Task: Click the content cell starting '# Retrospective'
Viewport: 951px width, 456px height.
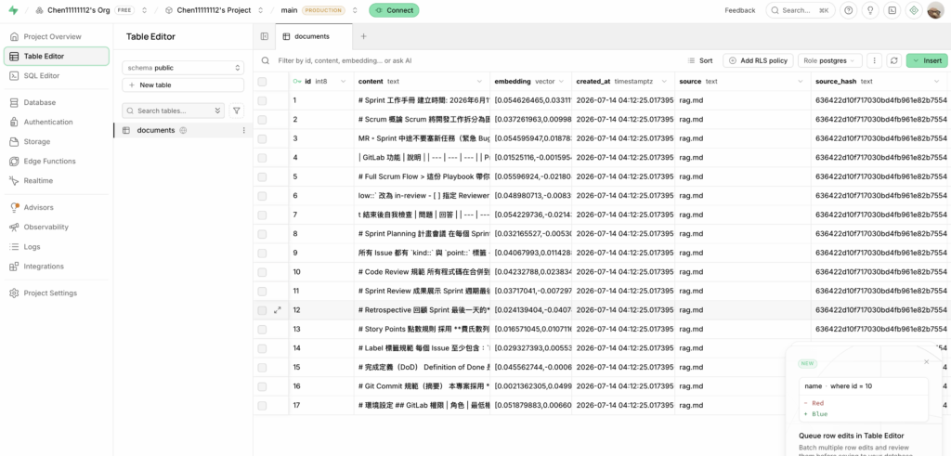Action: 423,310
